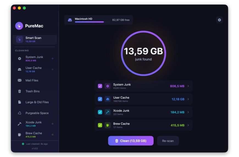Image resolution: width=239 pixels, height=157 pixels.
Task: Click the 83/83 items text
Action: pos(119,88)
